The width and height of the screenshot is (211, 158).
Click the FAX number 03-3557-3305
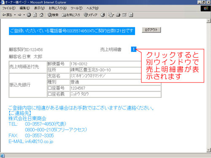coord(39,136)
